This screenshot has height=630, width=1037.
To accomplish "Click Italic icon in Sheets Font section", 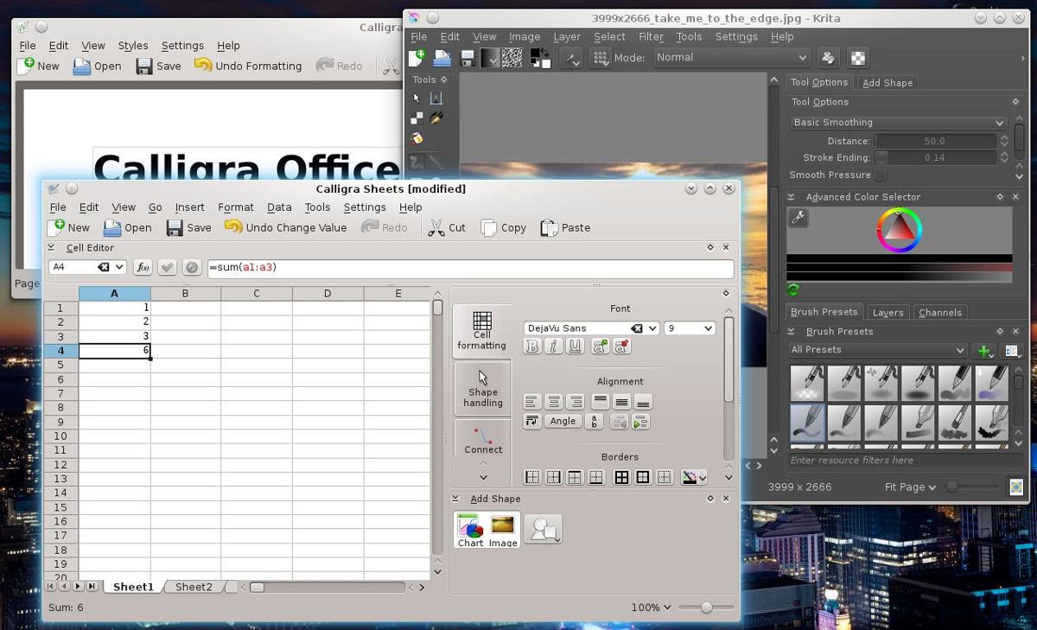I will [554, 347].
